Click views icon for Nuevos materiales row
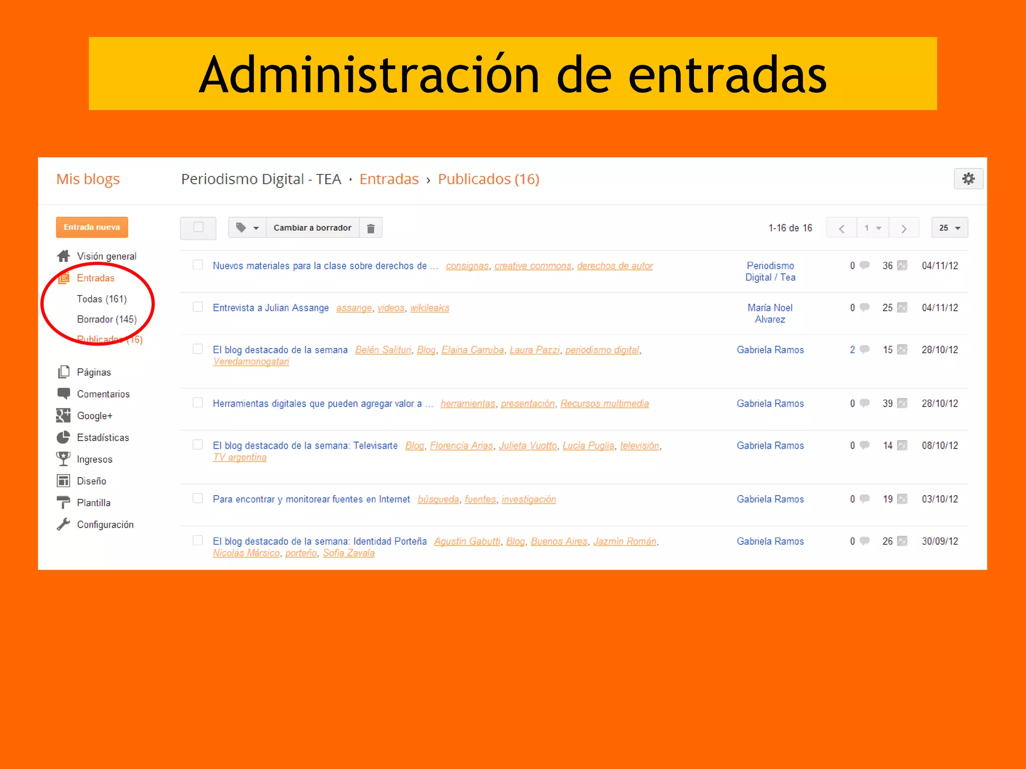The width and height of the screenshot is (1026, 769). pos(902,265)
